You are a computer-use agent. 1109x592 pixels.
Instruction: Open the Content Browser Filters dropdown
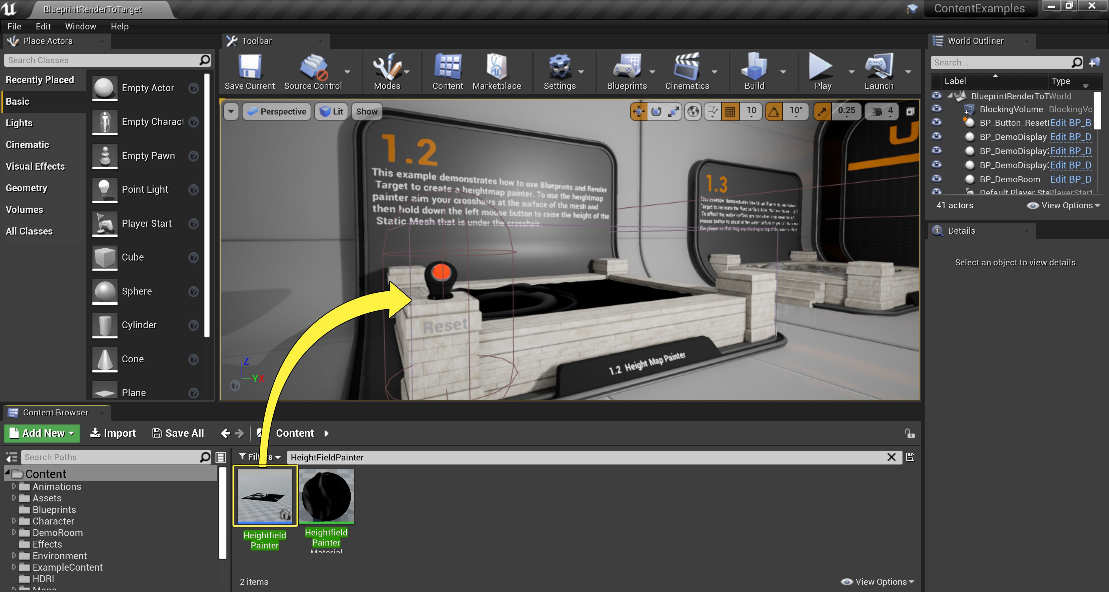tap(260, 457)
